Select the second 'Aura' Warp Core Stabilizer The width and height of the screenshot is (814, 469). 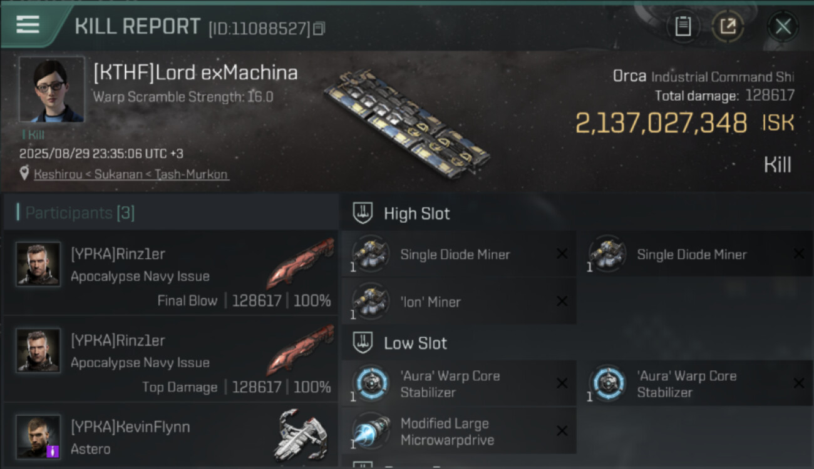click(x=696, y=383)
